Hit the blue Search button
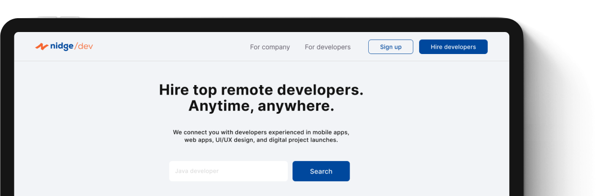This screenshot has width=596, height=196. click(321, 171)
